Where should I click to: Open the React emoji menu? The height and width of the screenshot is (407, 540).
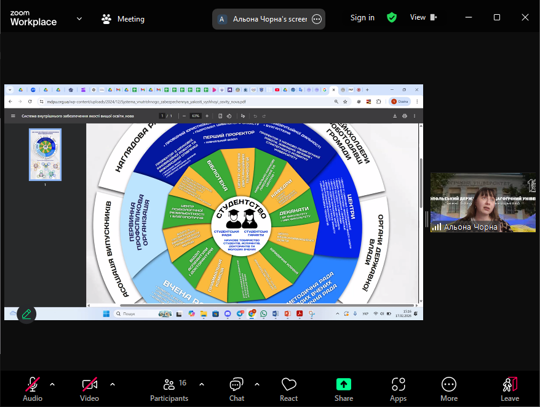pos(288,389)
